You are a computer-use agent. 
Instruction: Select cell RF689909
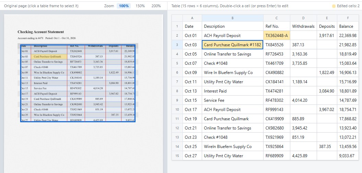(277, 156)
